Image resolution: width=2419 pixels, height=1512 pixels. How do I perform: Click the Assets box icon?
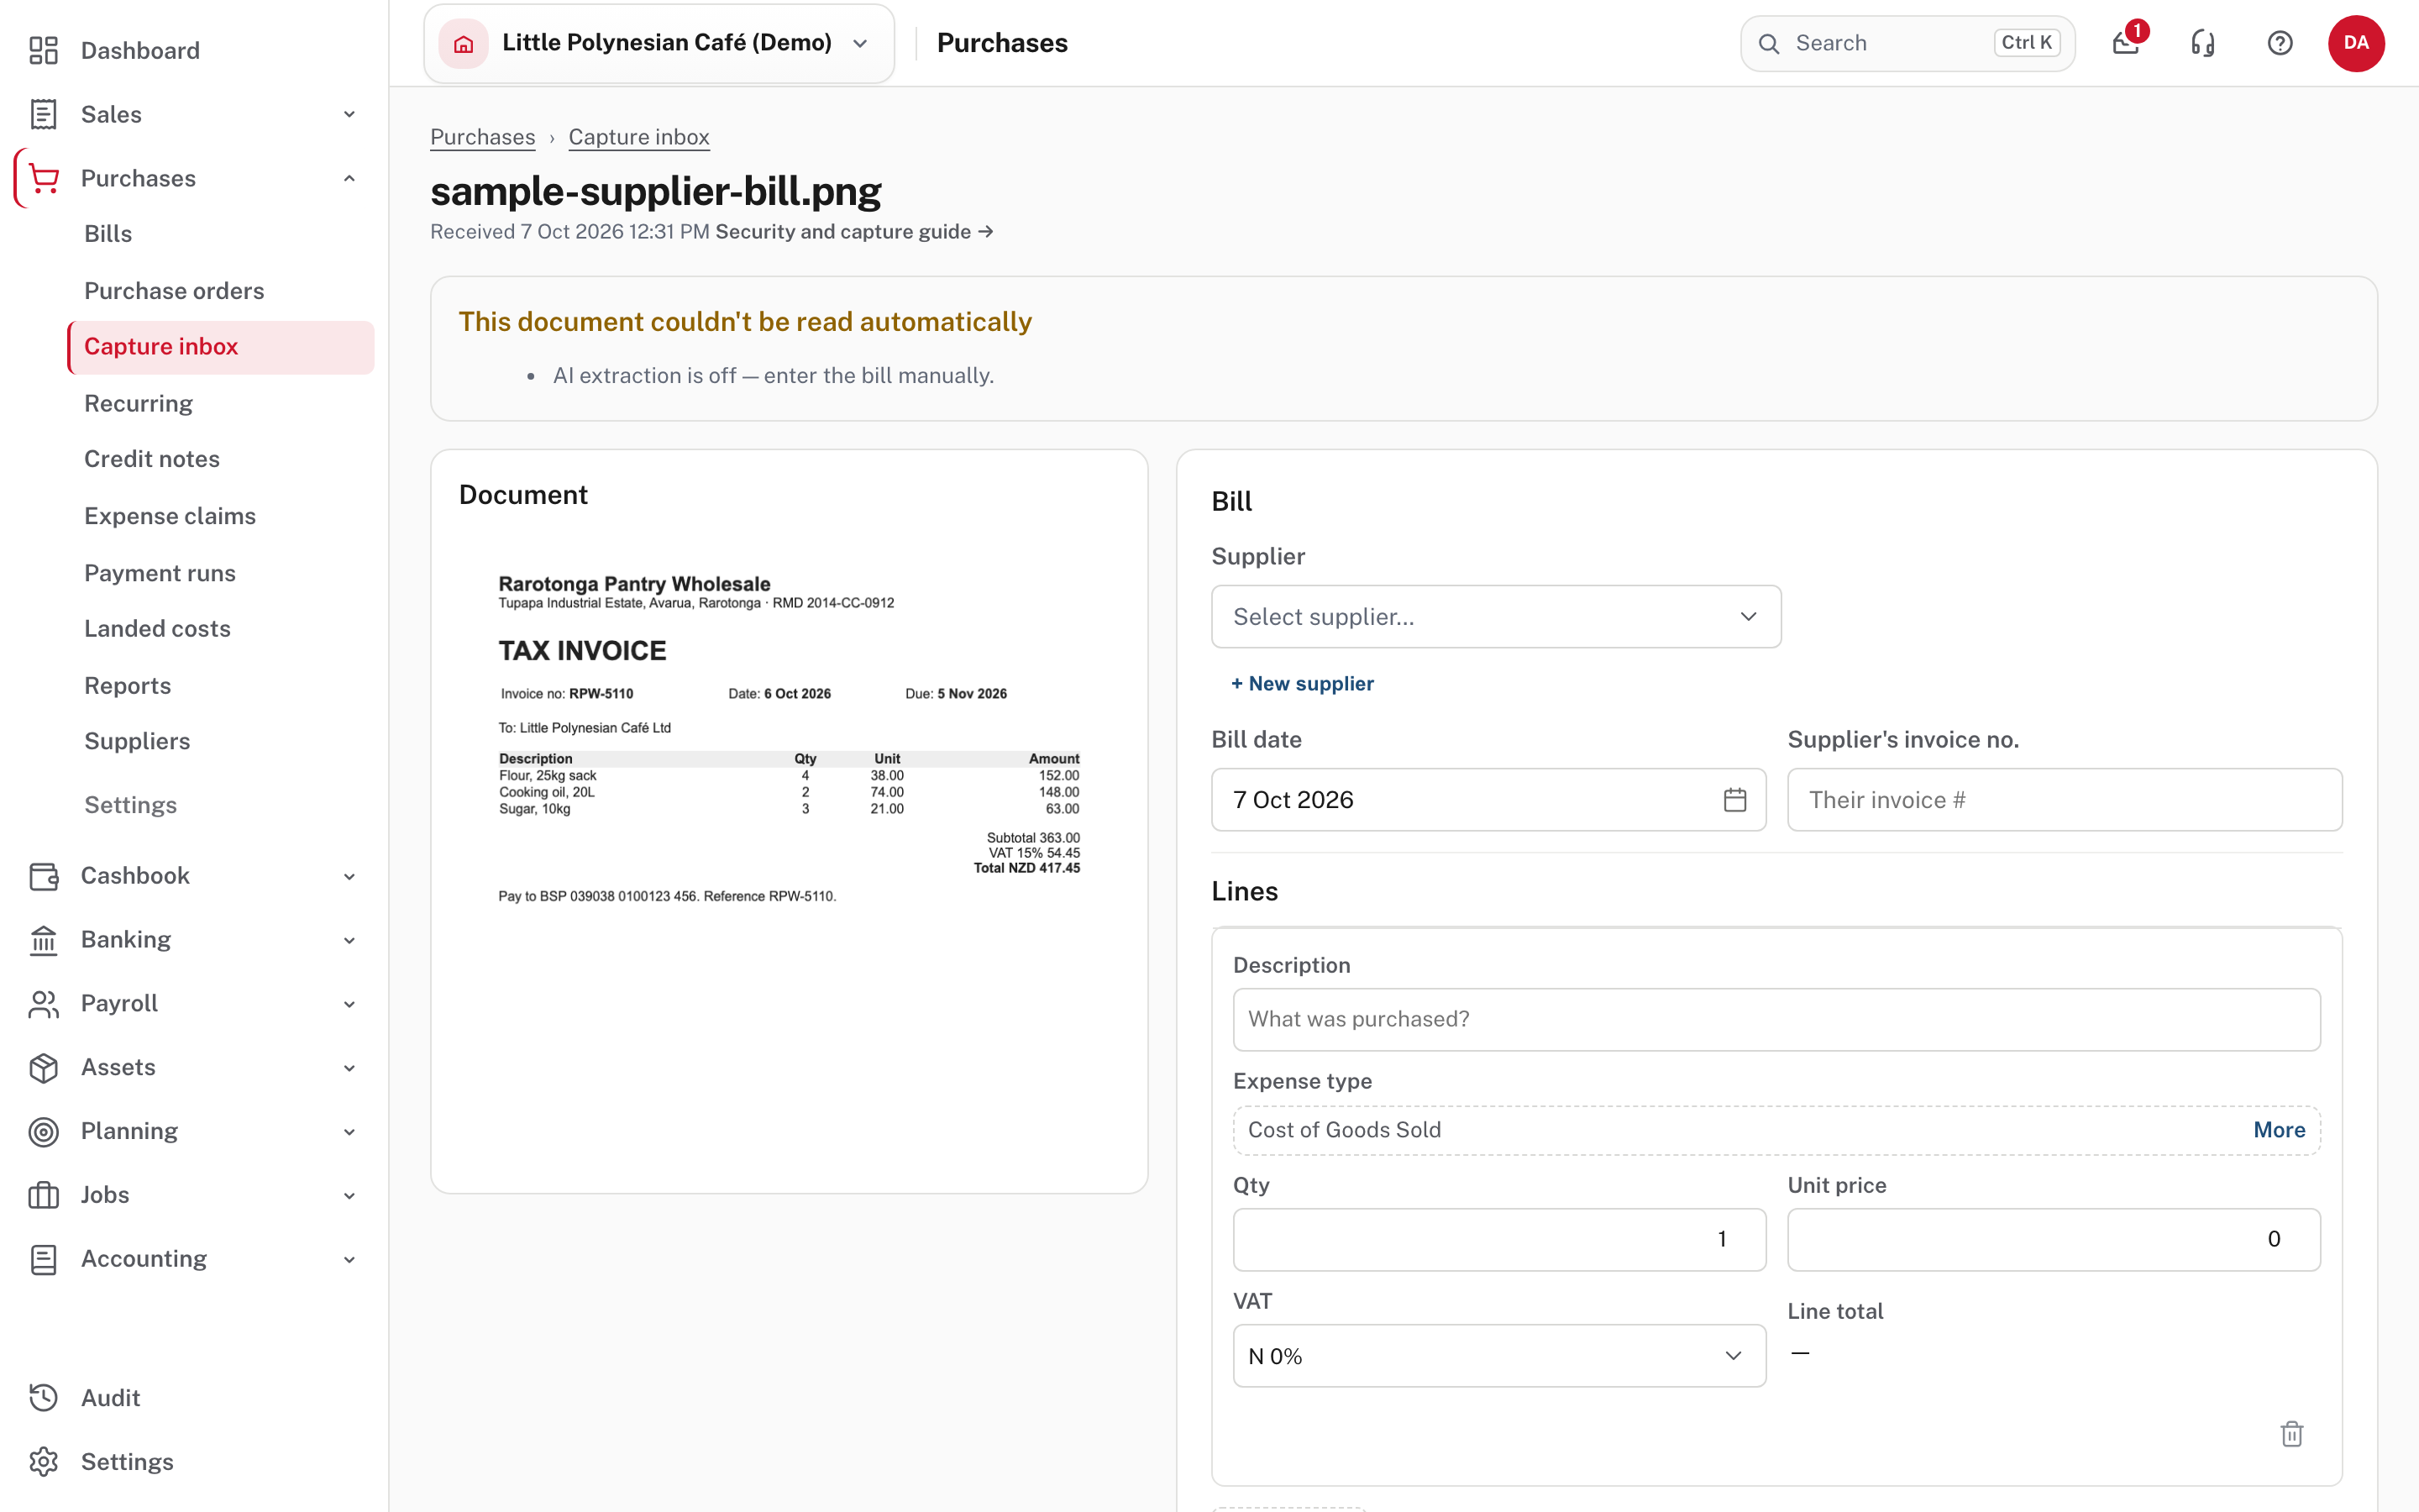click(x=43, y=1068)
